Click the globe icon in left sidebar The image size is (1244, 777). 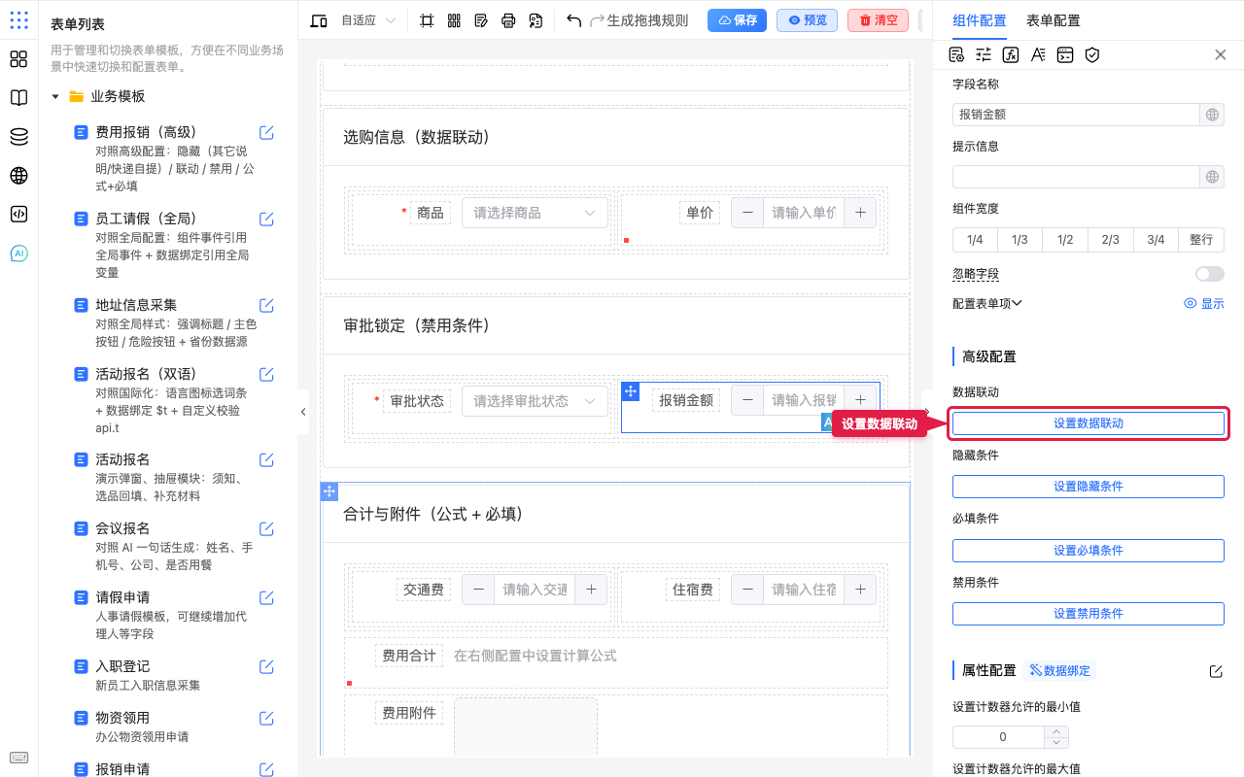[x=18, y=176]
